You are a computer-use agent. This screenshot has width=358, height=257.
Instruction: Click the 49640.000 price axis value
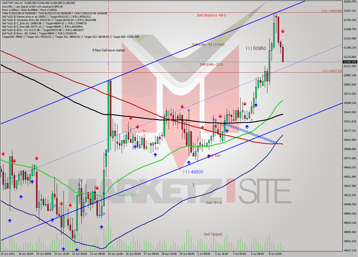tap(350, 168)
